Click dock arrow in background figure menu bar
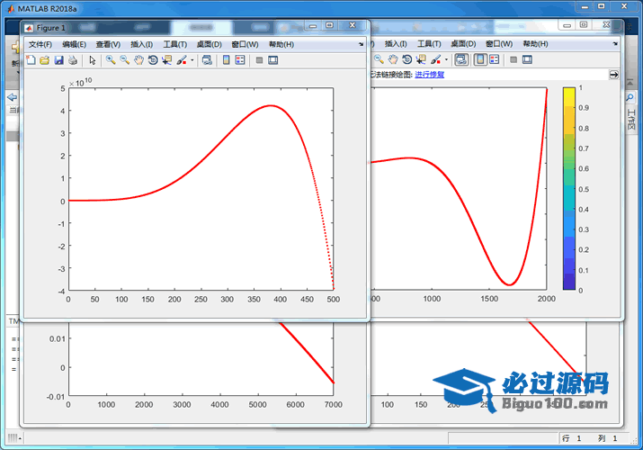The image size is (643, 450). click(x=615, y=44)
